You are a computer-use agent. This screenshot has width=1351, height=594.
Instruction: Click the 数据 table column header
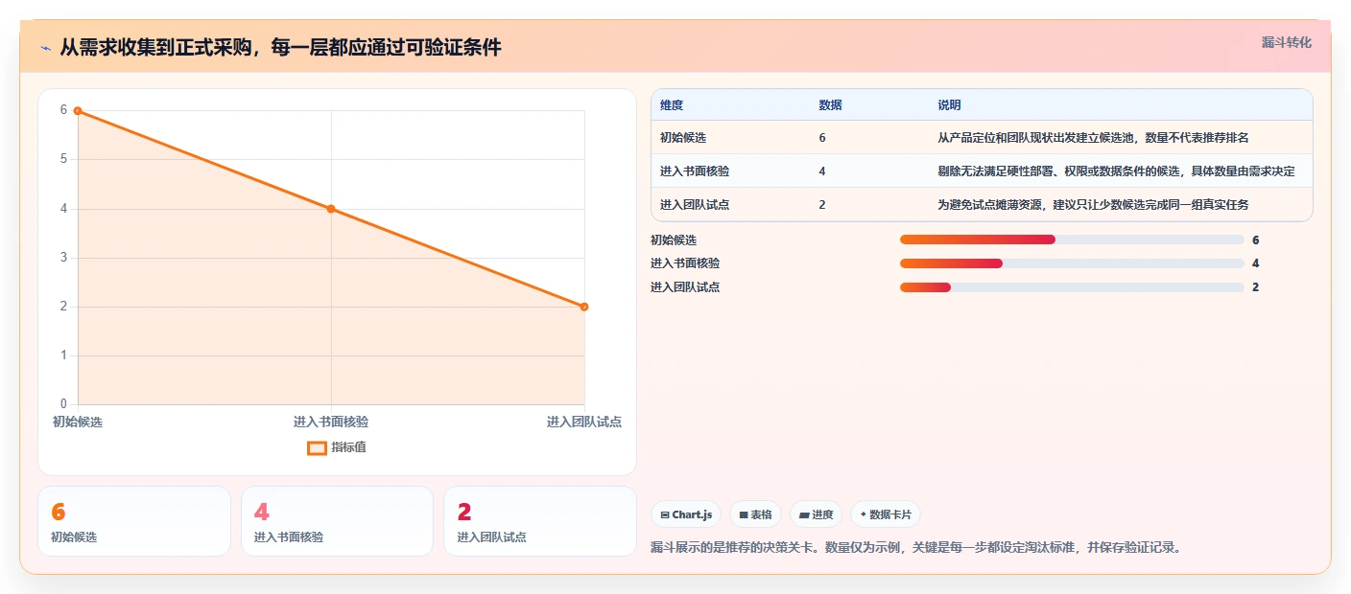[x=830, y=105]
